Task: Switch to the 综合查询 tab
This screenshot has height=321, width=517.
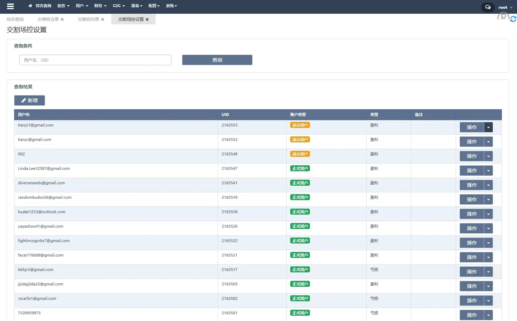Action: click(15, 19)
